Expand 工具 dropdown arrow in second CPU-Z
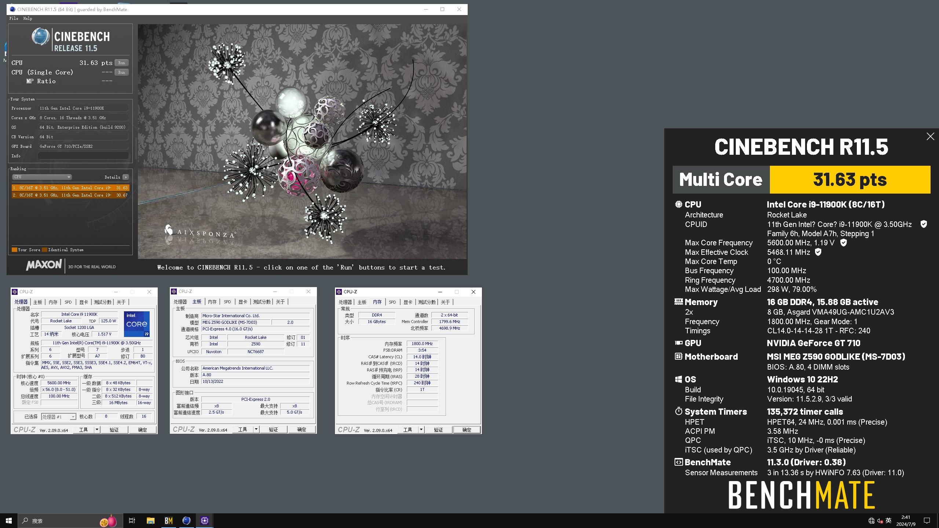 pos(256,429)
